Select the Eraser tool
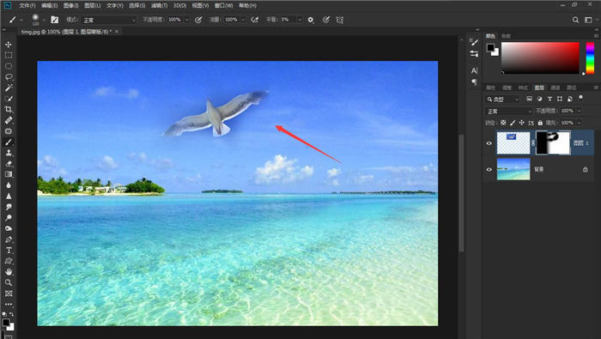This screenshot has width=601, height=339. click(9, 164)
